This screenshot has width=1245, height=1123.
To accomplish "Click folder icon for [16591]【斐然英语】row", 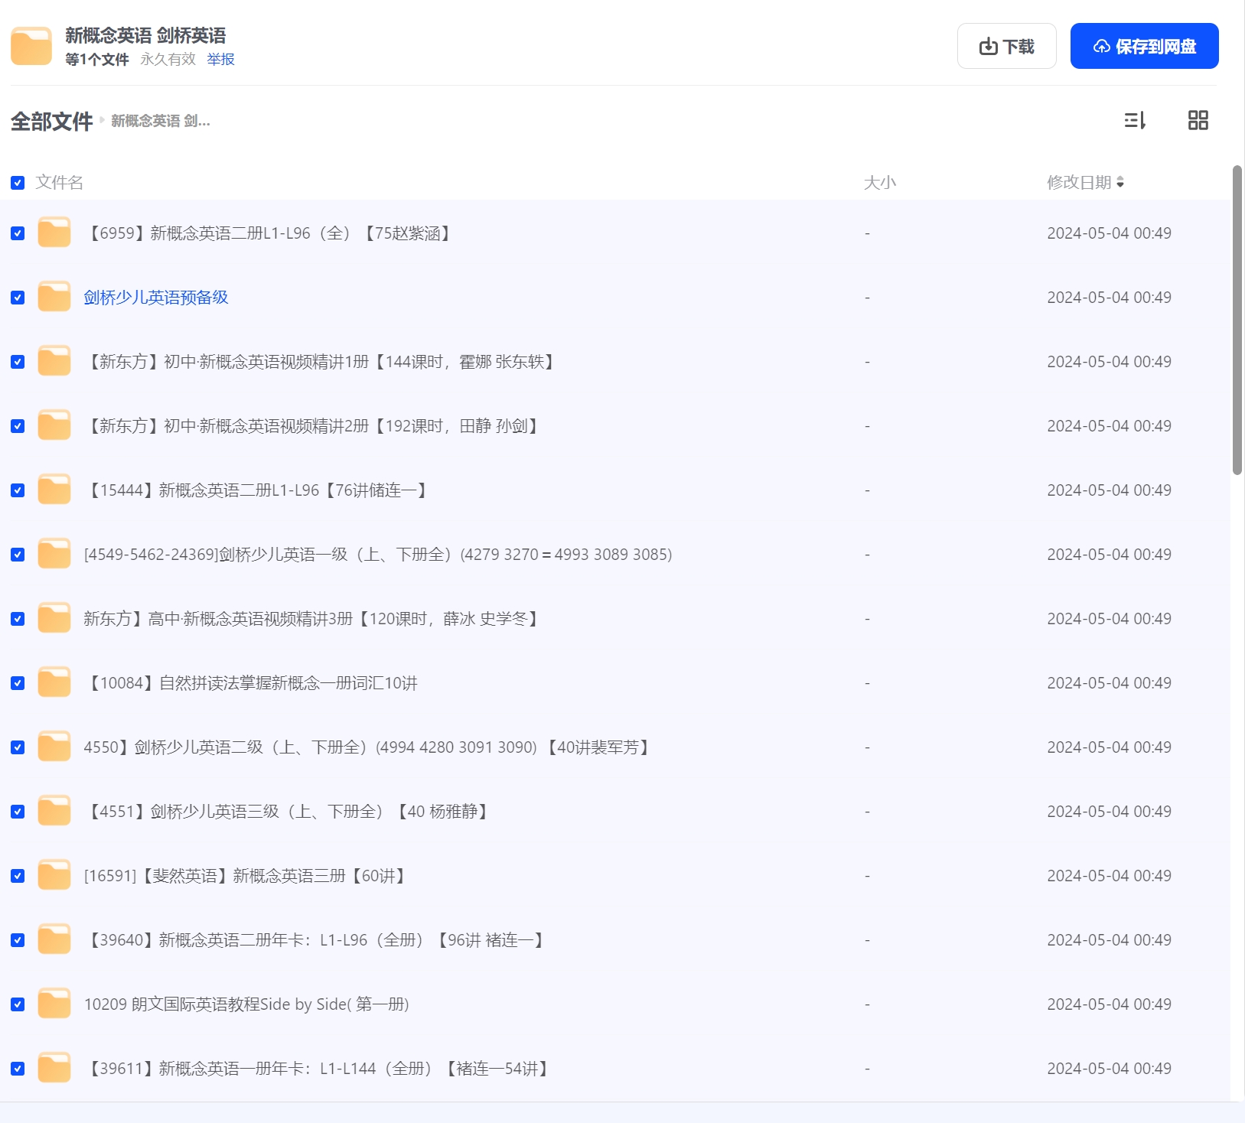I will 54,876.
